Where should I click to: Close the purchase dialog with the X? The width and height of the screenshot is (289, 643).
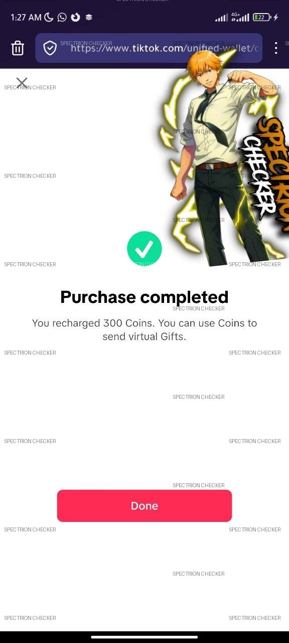(x=22, y=83)
